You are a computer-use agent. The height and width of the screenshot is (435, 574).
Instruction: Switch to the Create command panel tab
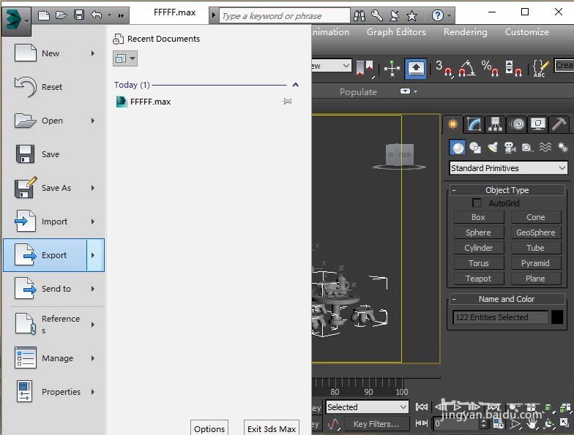click(x=452, y=124)
